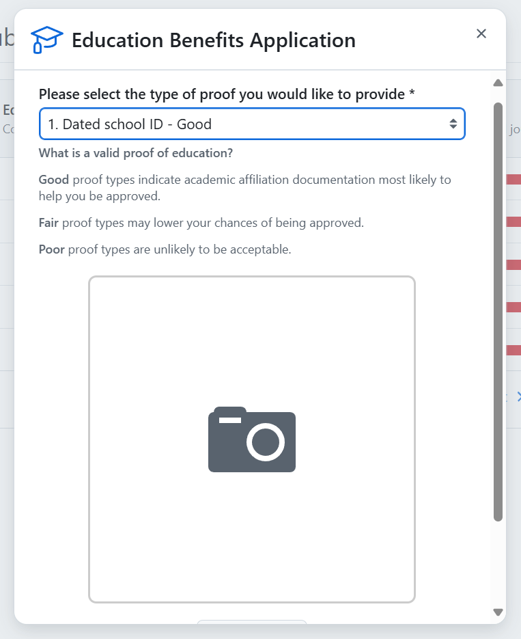Click the bottommost red bar behind the dialog
521x639 pixels.
click(x=513, y=350)
